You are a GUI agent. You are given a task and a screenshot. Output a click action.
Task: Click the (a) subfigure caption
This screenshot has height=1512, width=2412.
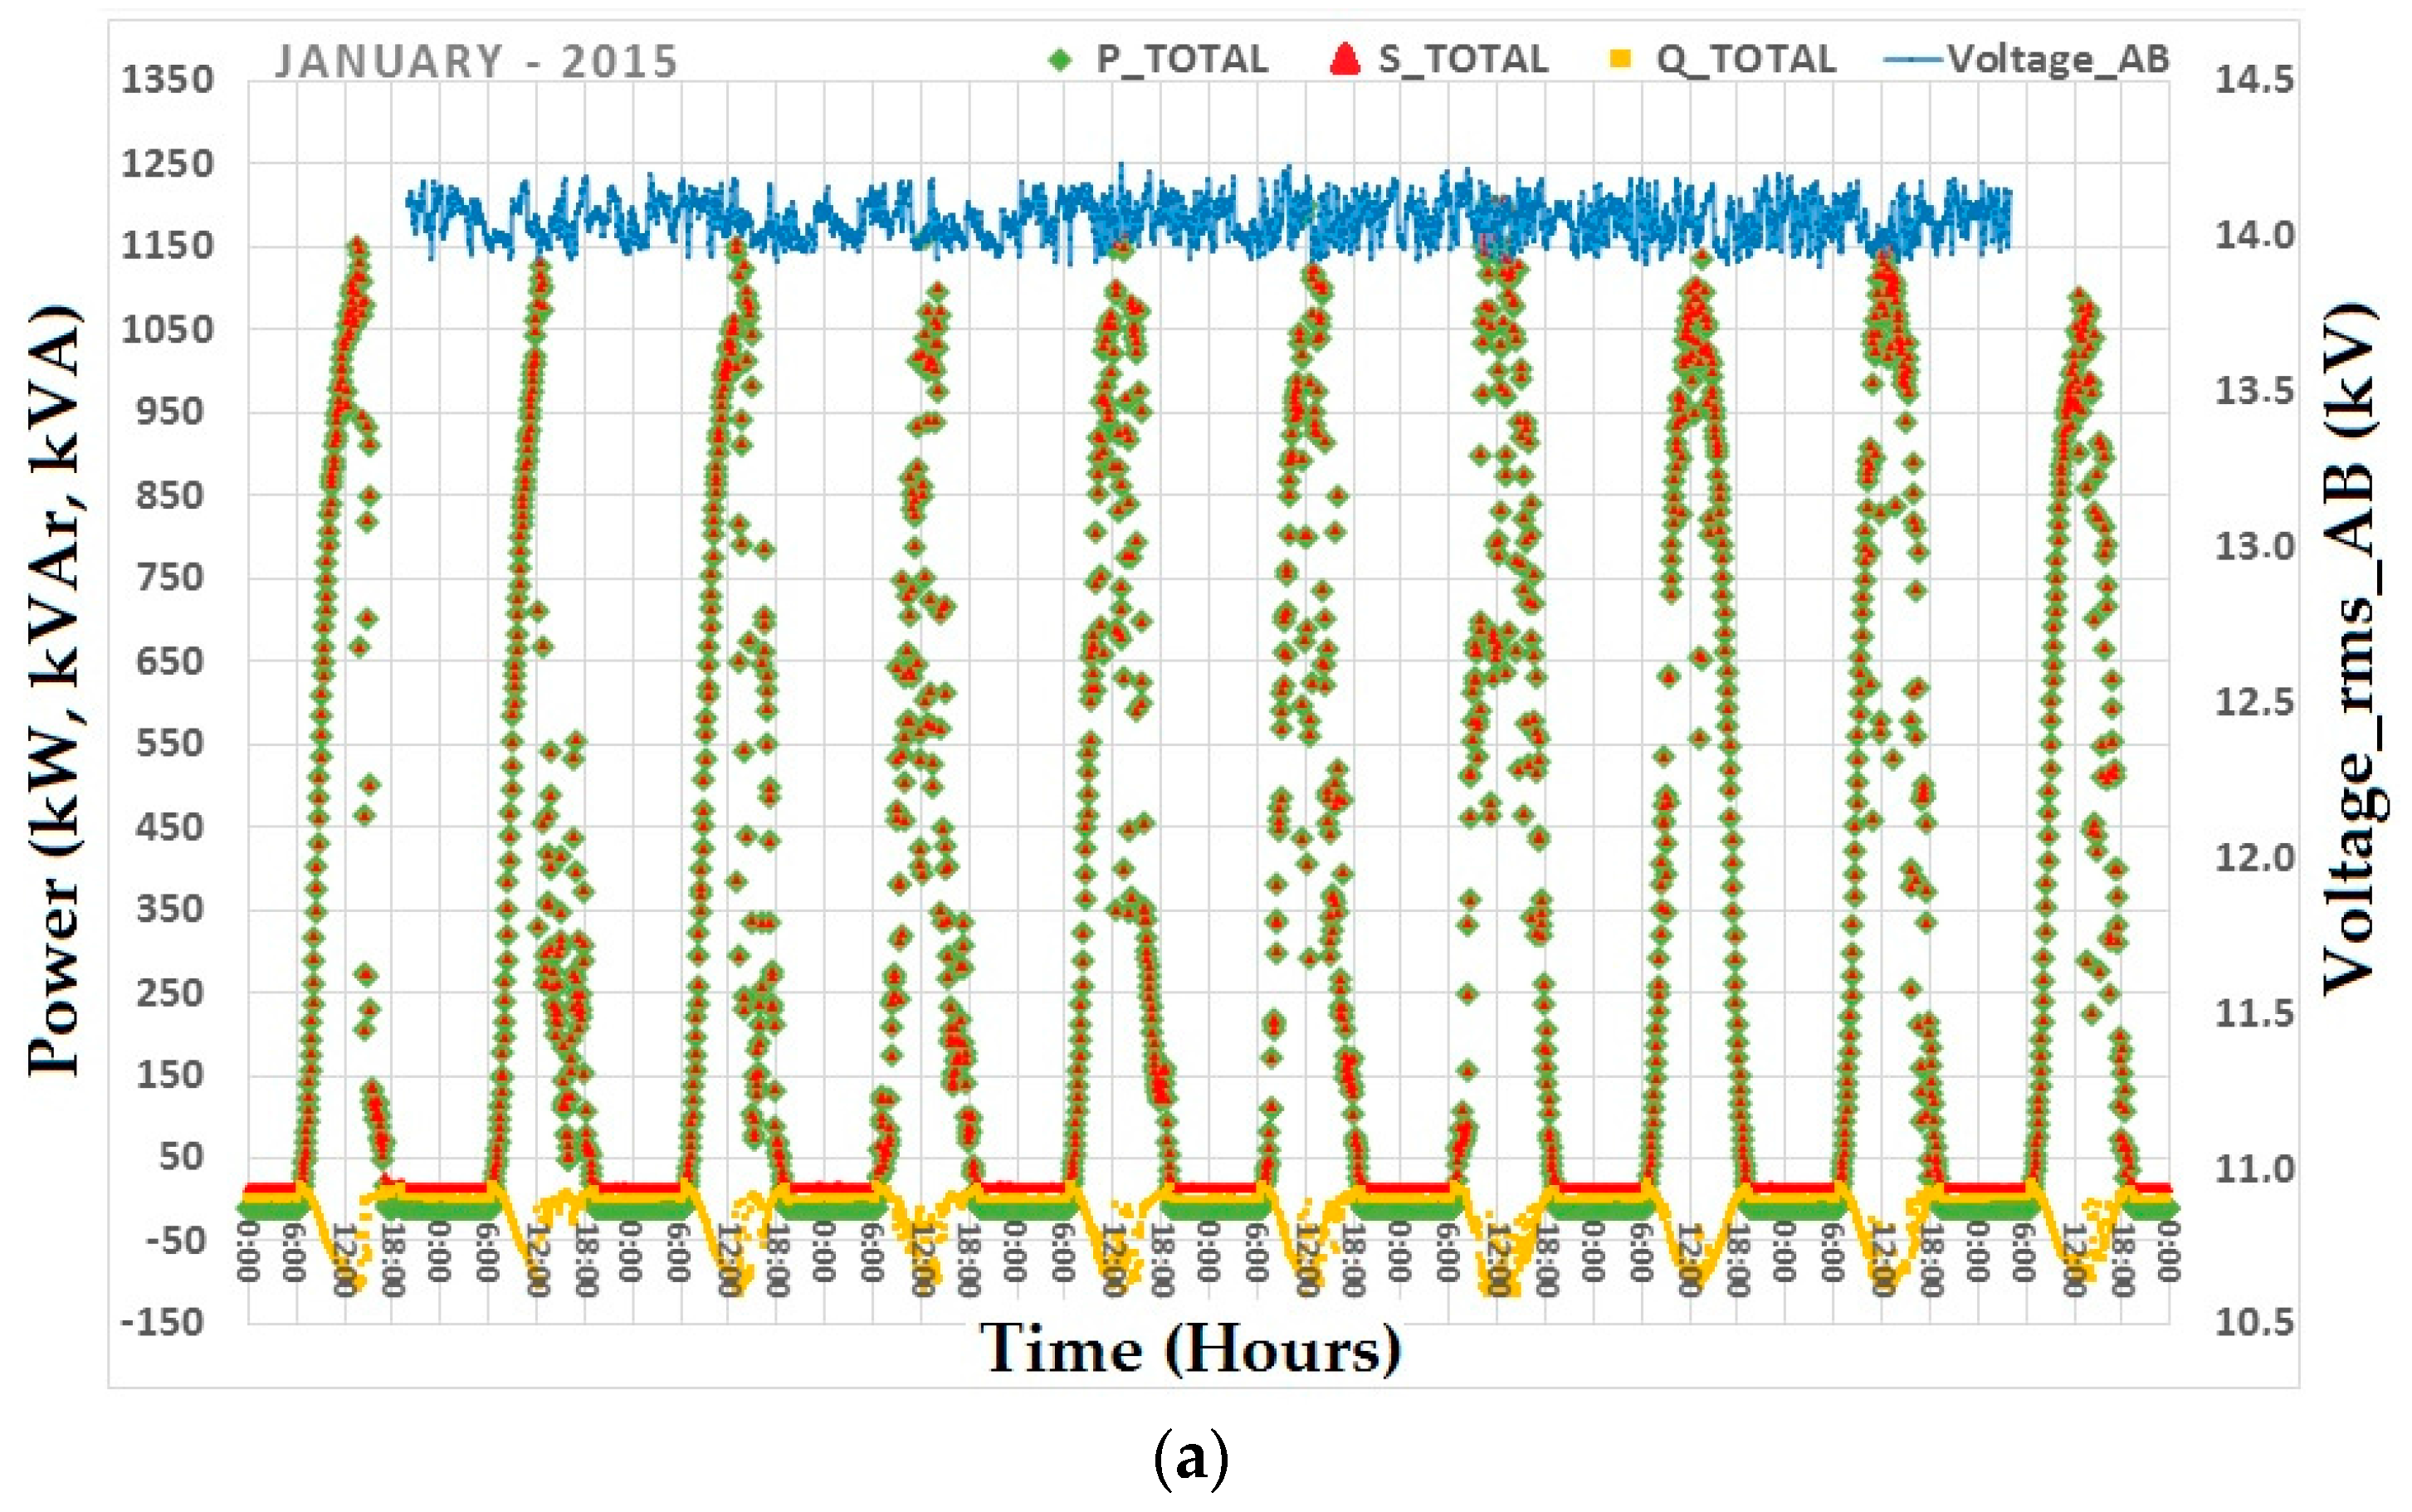click(x=1190, y=1461)
